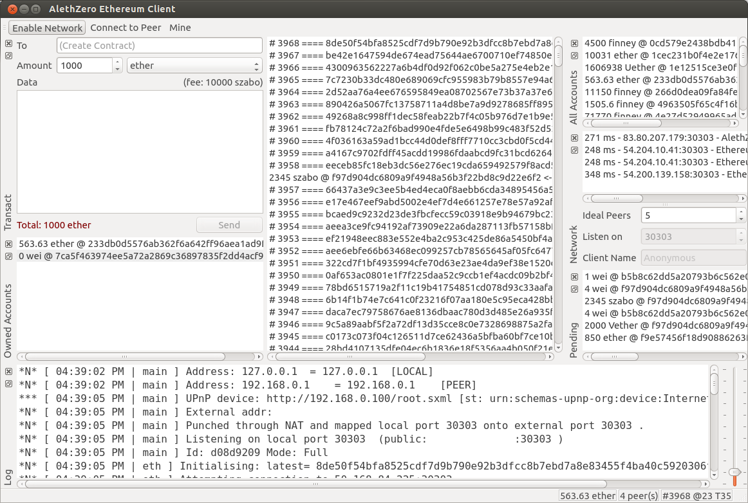Screen dimensions: 748x503
Task: Select block # 3950 in block list
Action: [x=410, y=275]
